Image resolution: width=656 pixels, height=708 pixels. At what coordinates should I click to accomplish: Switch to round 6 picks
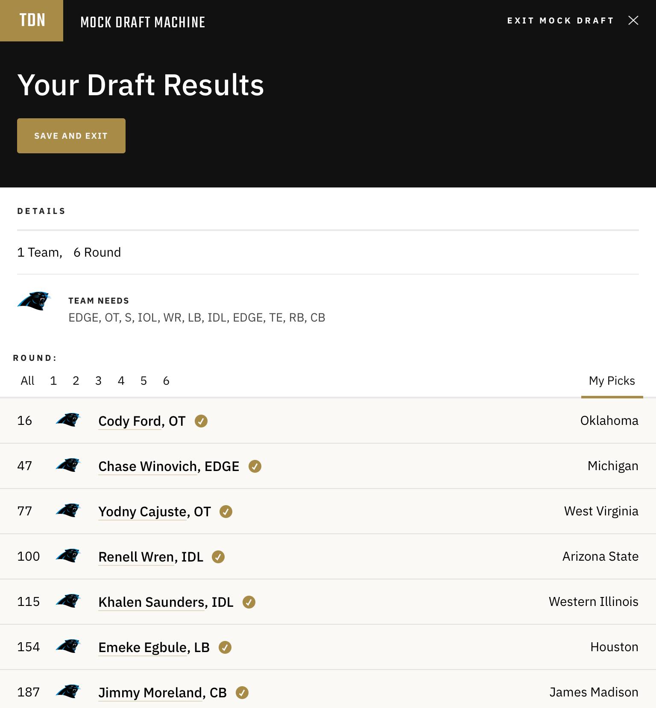coord(166,381)
